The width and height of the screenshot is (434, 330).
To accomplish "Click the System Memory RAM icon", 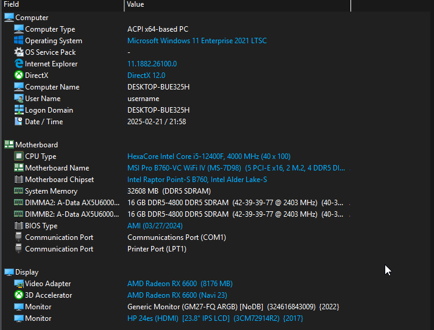I will click(x=19, y=191).
